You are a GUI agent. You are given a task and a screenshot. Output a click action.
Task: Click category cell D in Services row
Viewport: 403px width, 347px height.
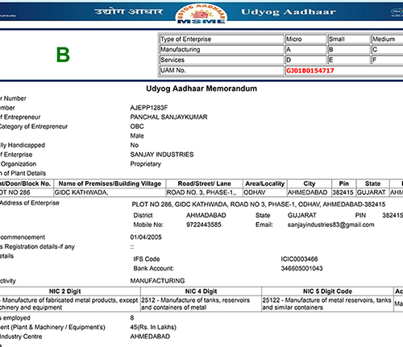306,60
